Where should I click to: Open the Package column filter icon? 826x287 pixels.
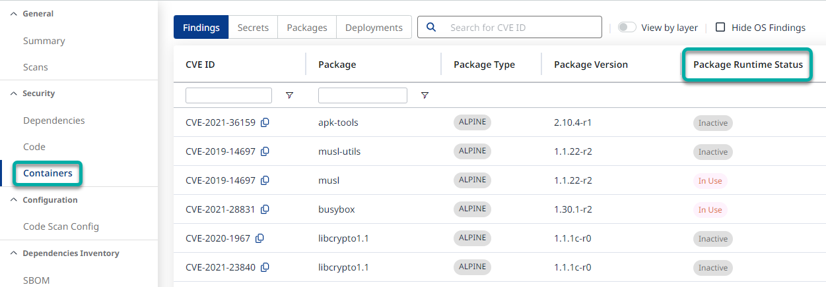click(425, 95)
